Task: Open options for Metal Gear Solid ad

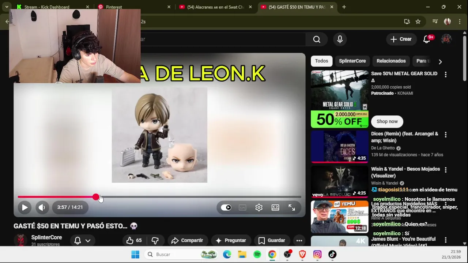Action: [x=445, y=75]
